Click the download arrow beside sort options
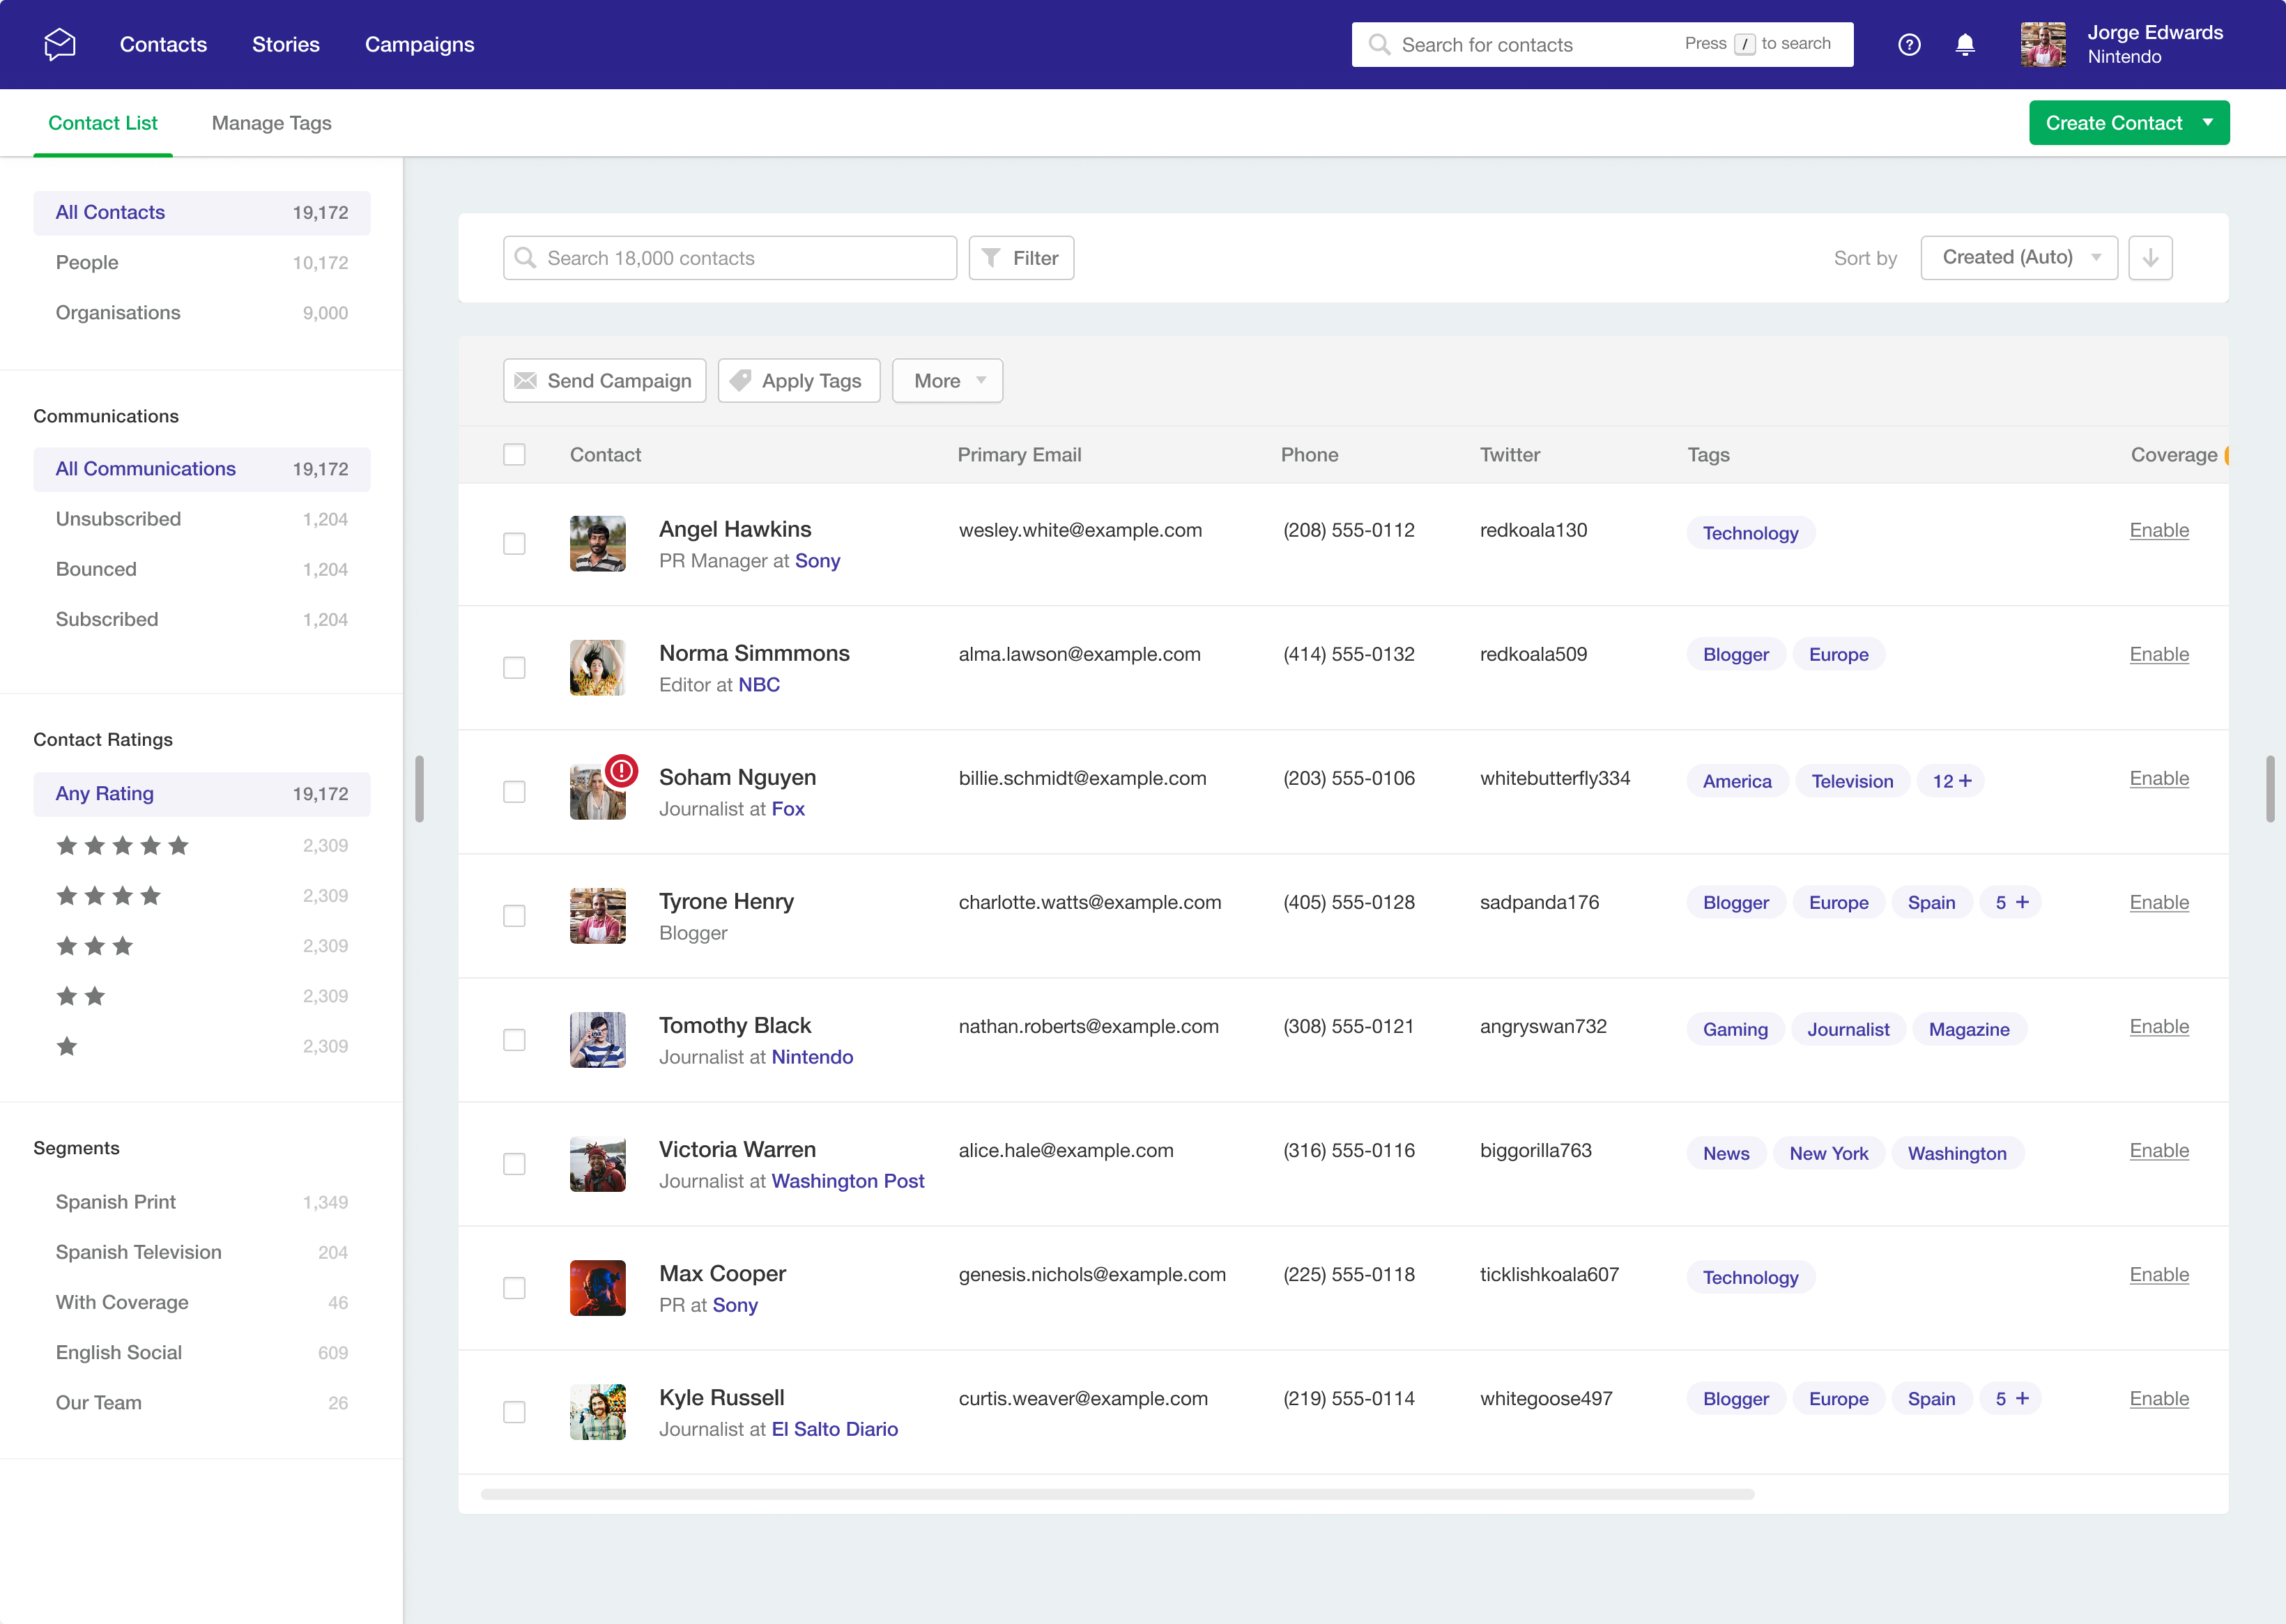2286x1624 pixels. tap(2151, 257)
